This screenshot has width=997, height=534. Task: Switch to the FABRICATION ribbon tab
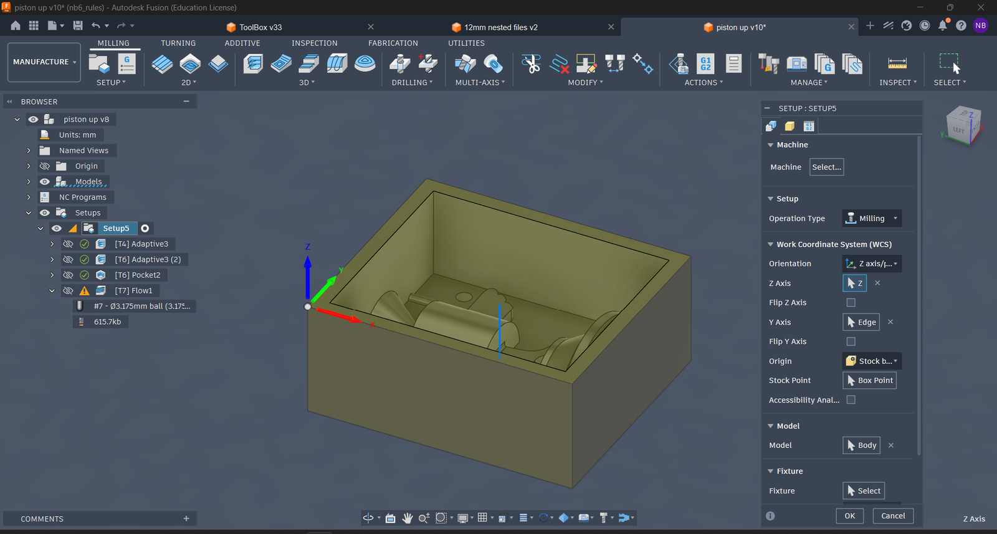[x=393, y=43]
